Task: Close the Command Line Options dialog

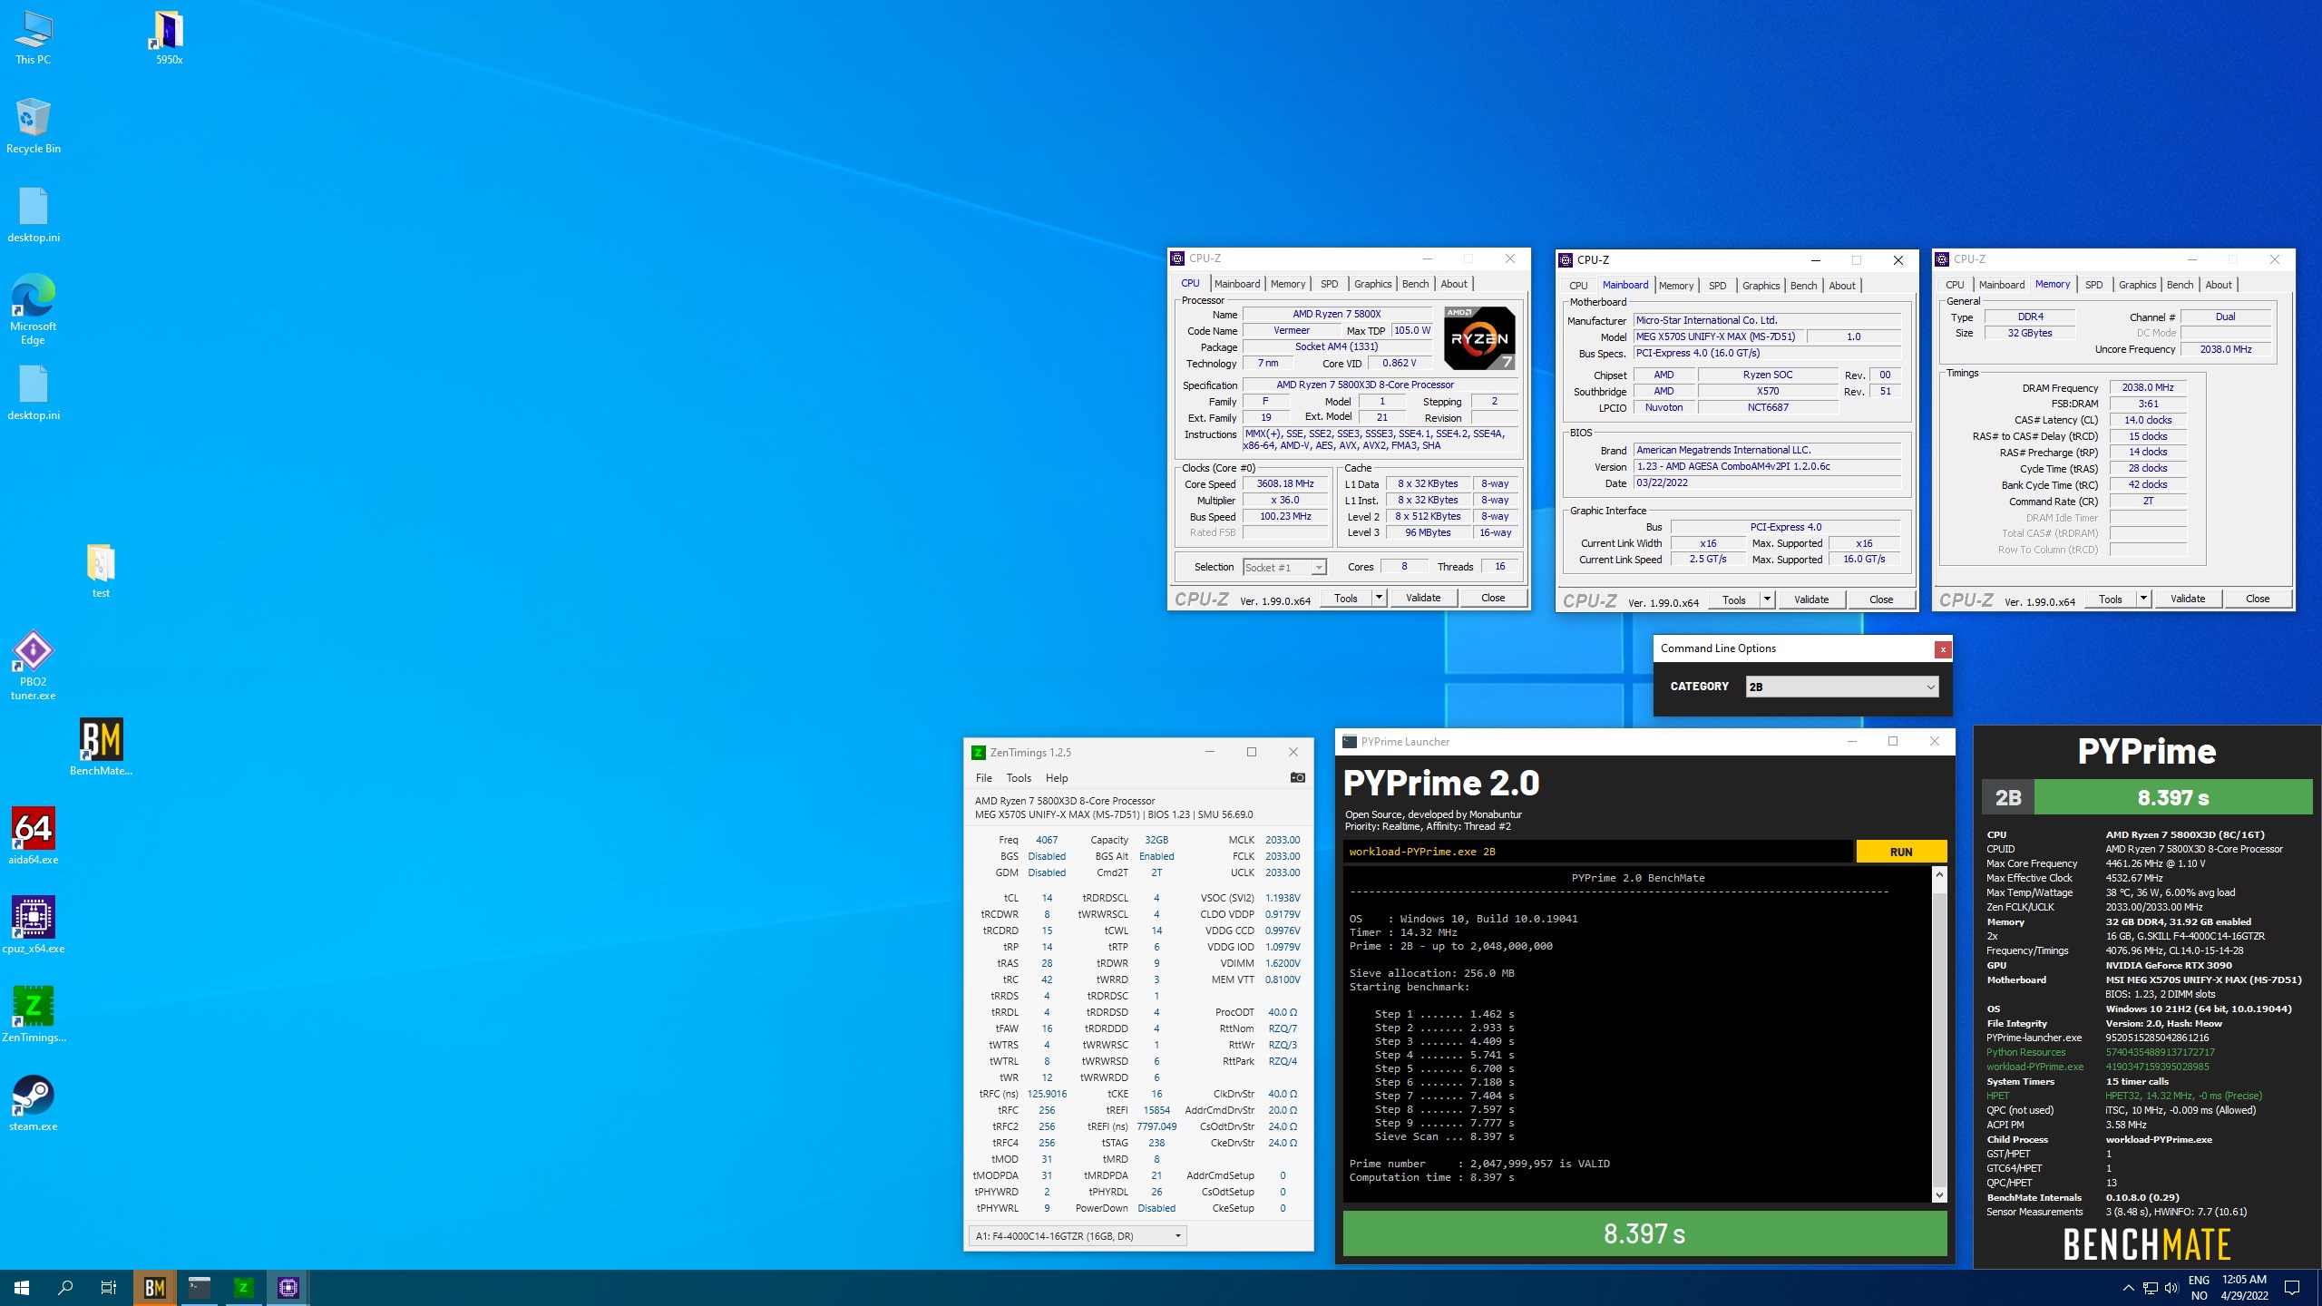Action: point(1942,648)
